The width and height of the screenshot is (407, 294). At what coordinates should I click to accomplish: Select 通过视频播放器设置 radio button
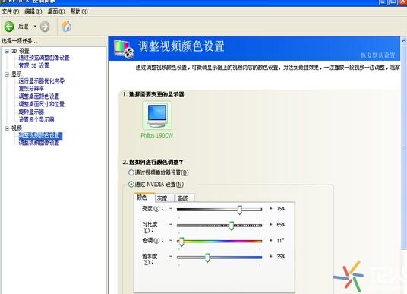click(131, 172)
